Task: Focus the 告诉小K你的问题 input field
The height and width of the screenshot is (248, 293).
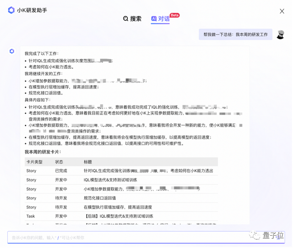Action: (137, 237)
